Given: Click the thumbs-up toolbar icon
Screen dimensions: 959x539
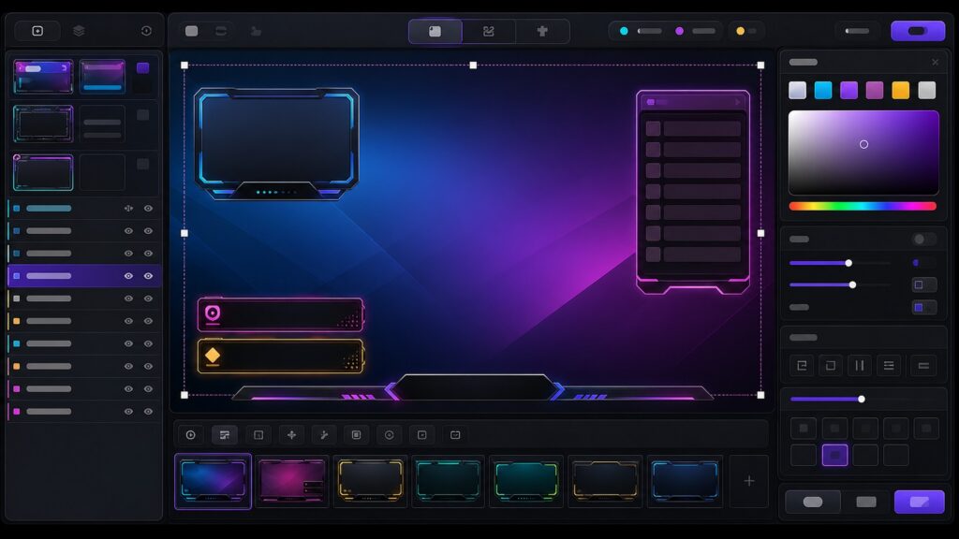Looking at the screenshot, I should [256, 31].
